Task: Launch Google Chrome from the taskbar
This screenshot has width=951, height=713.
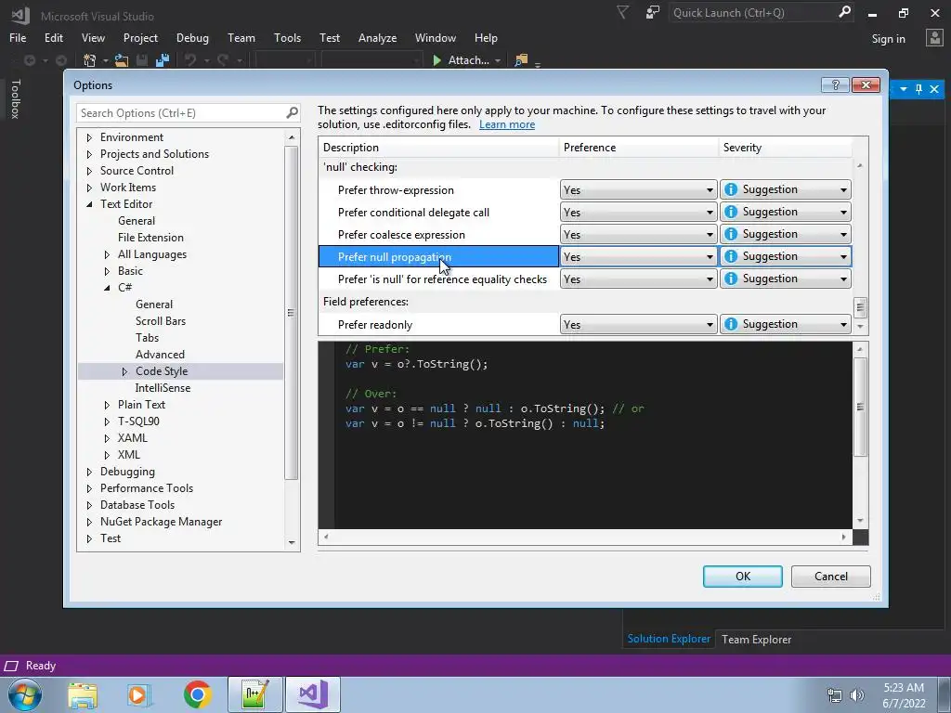Action: coord(197,694)
